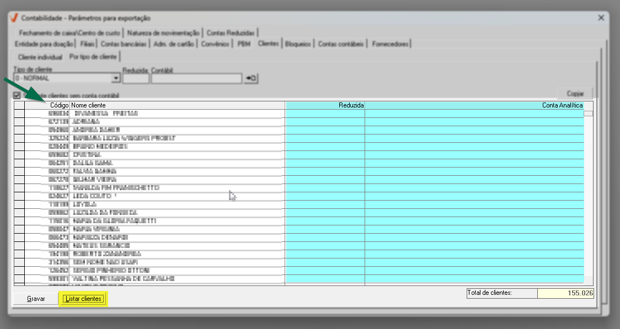Click the Total de clientes value 155.026
620x329 pixels.
pos(565,293)
